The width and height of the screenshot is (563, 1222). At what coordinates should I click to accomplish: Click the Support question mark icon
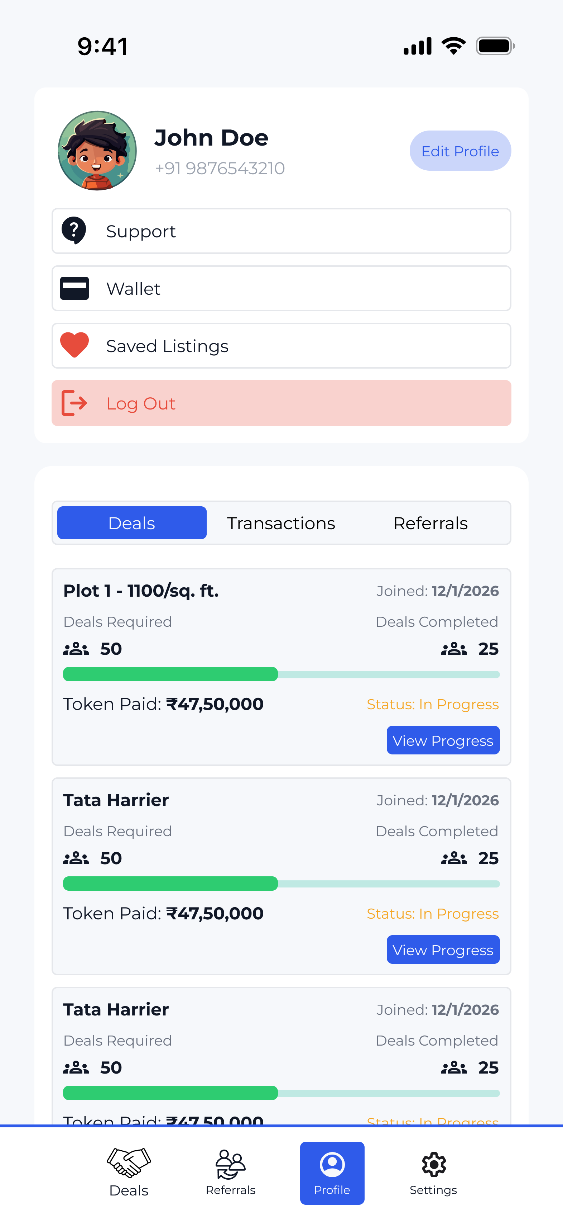coord(74,231)
